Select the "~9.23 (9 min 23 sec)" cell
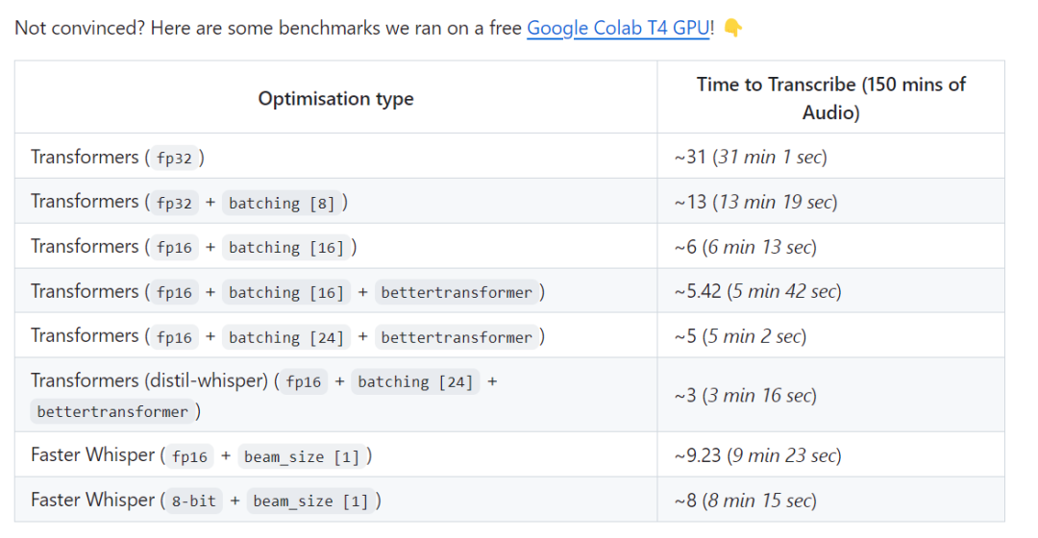The image size is (1038, 538). (x=757, y=455)
